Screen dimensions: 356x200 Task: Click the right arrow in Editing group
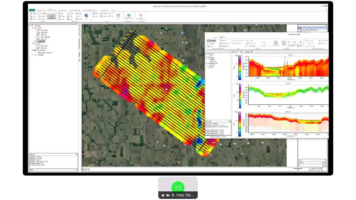(301, 42)
